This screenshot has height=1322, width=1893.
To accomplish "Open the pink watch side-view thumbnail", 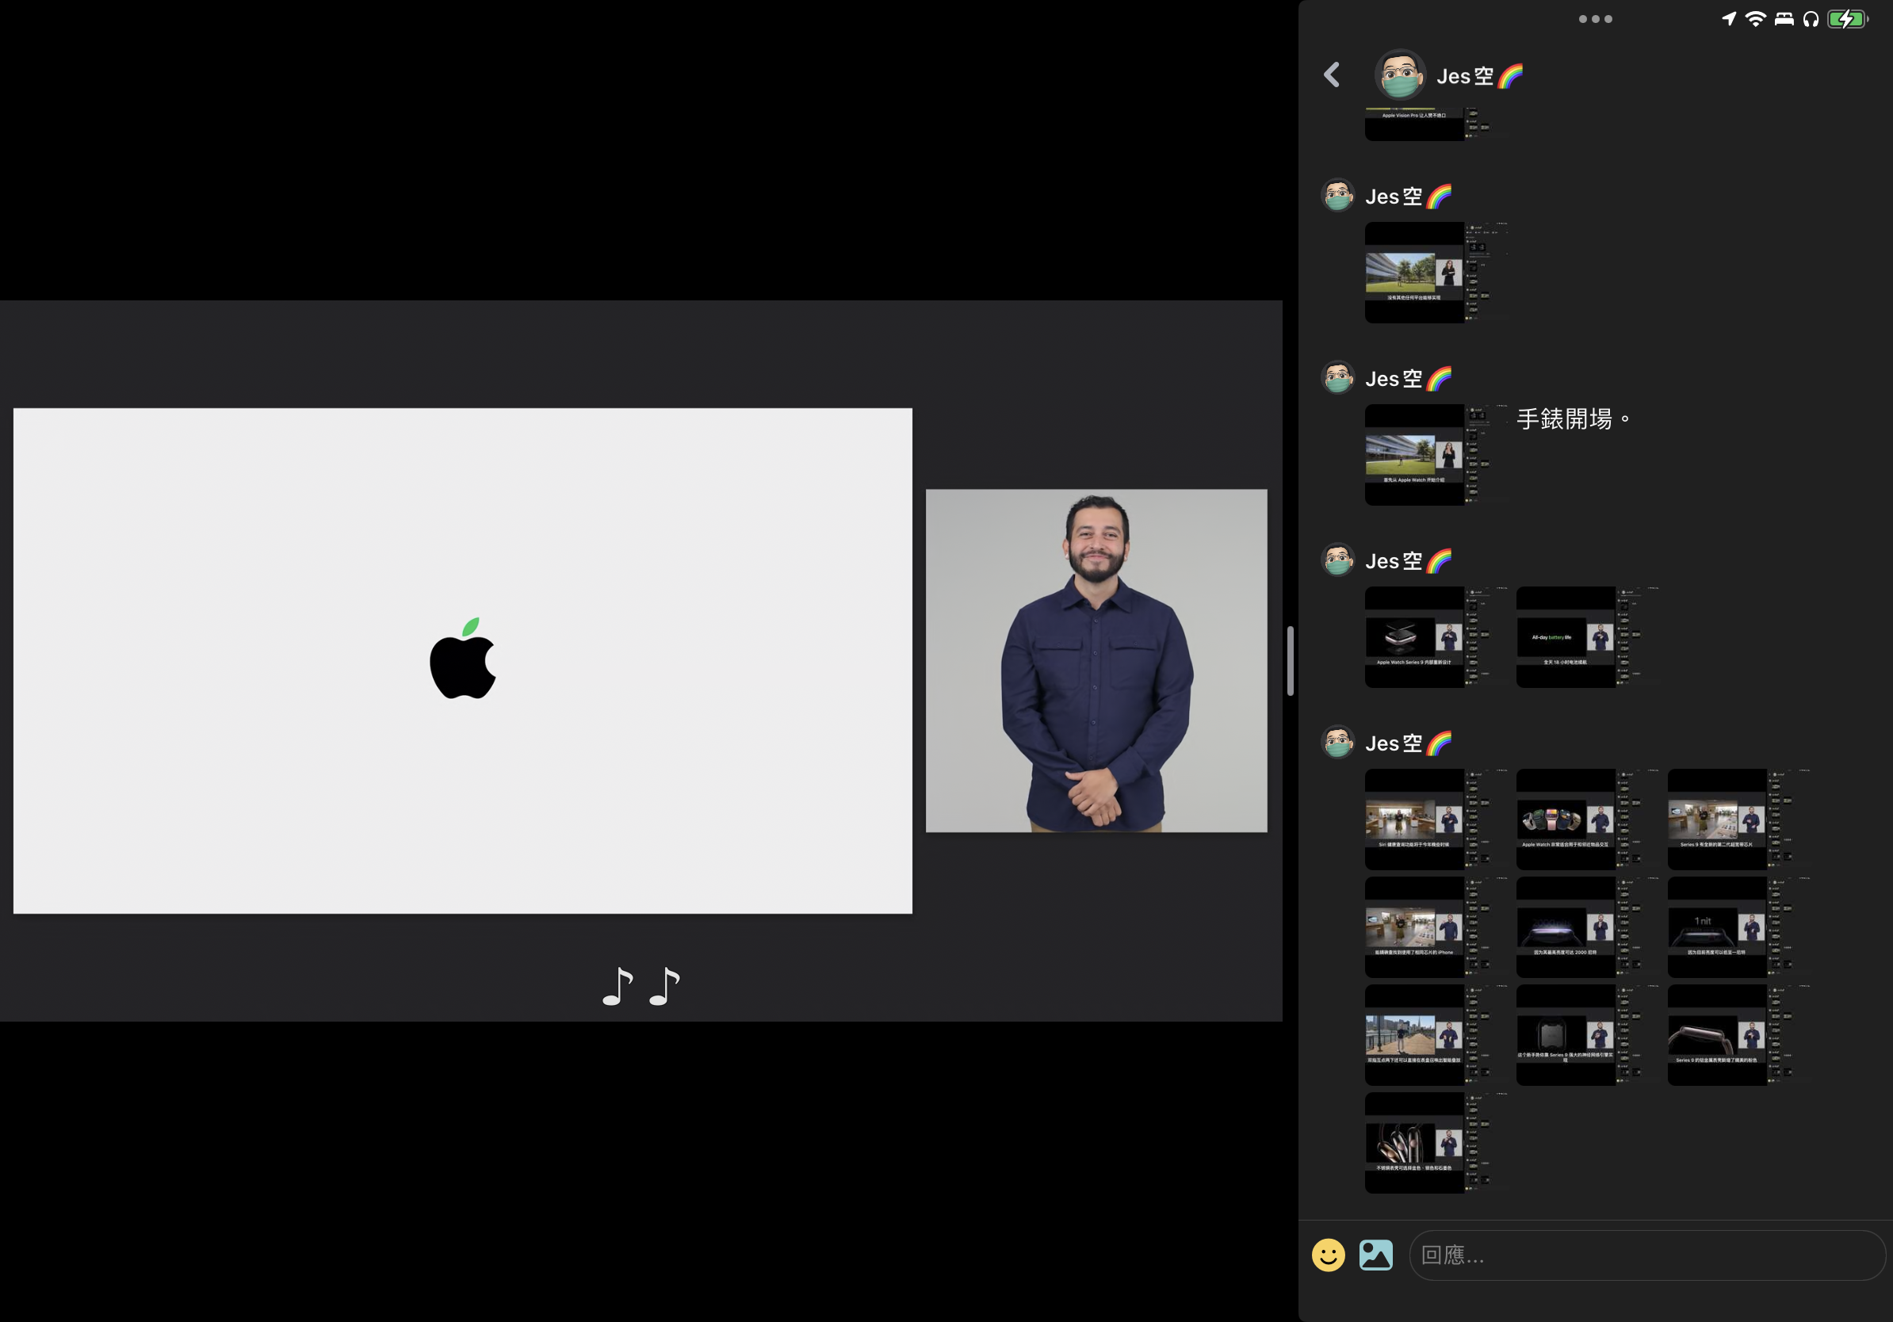I will [1740, 1035].
